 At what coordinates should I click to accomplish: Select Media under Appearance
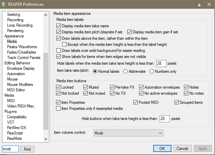click(12, 41)
